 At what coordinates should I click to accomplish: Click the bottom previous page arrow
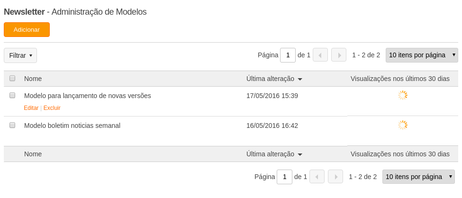[317, 177]
